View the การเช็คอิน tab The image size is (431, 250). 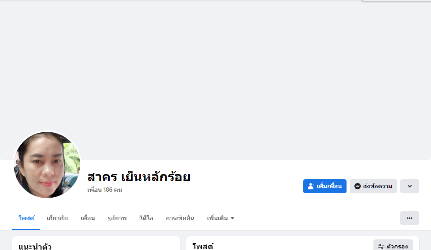click(180, 218)
